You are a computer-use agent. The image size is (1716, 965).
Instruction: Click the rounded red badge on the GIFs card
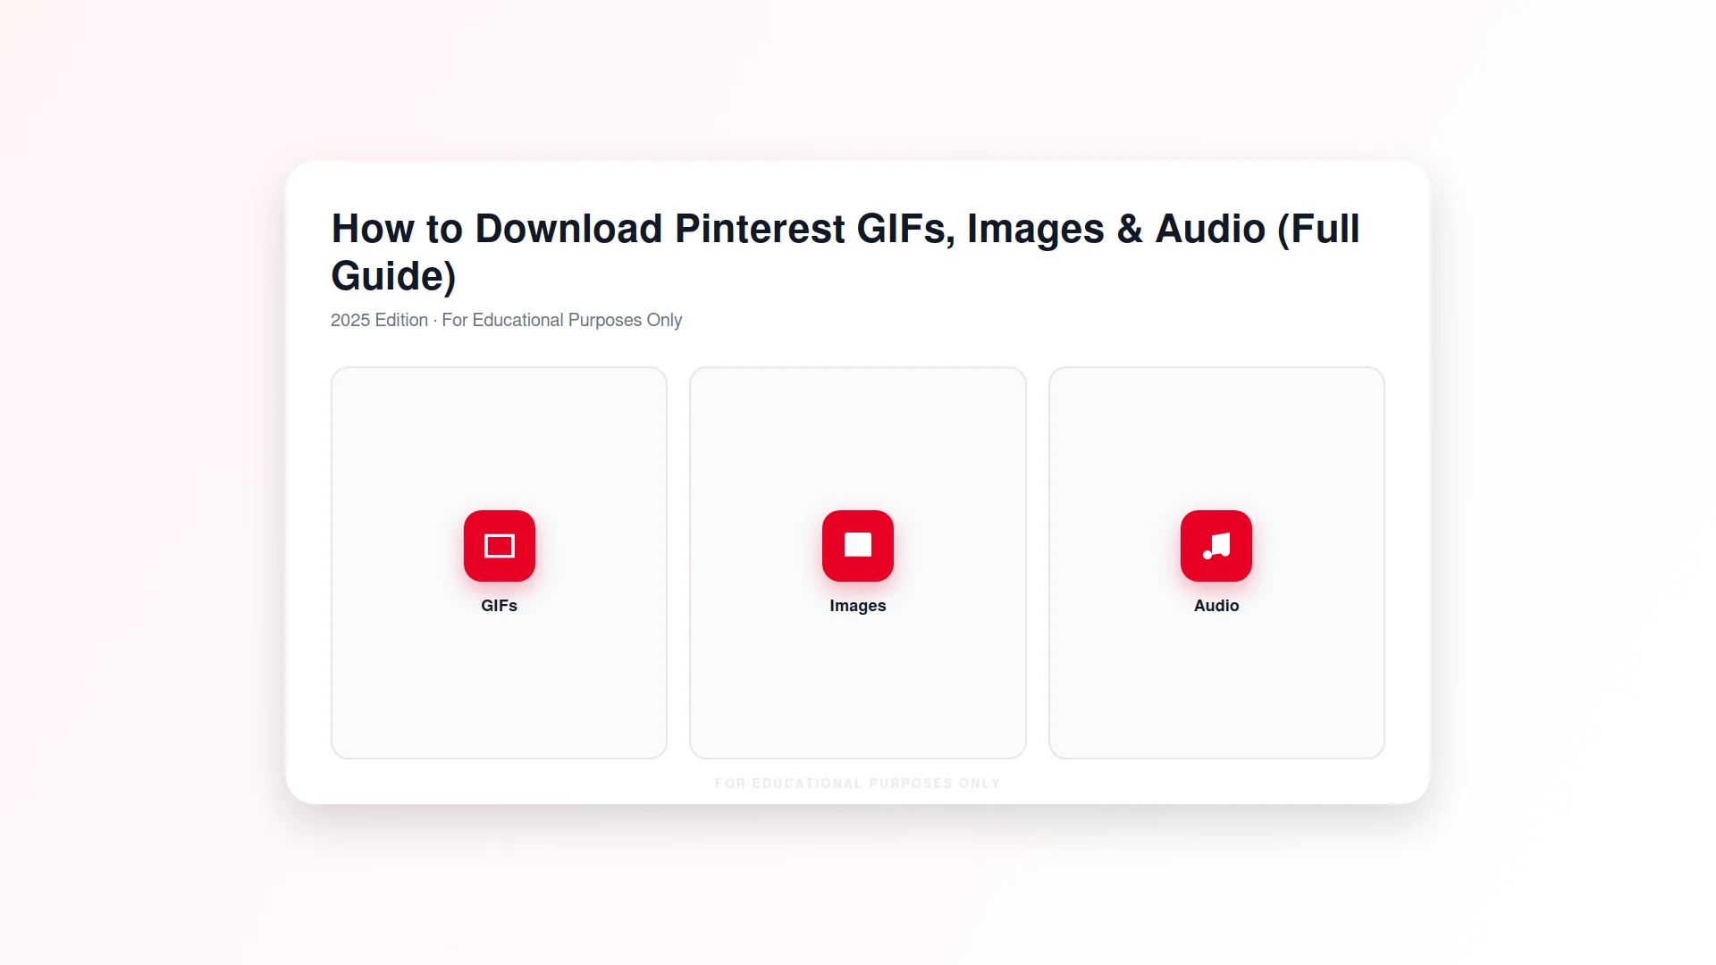tap(499, 546)
